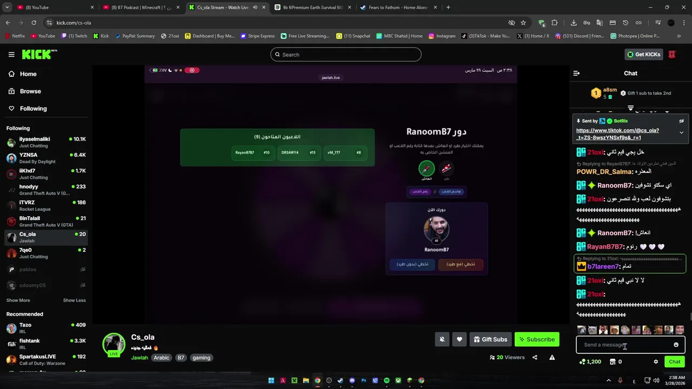Report the stream with the warning icon
Viewport: 692px width, 389px height.
coord(552,357)
